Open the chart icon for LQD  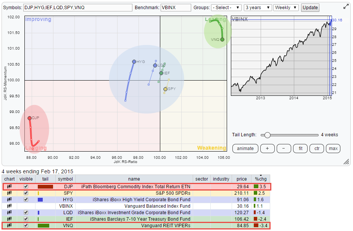[x=9, y=213]
